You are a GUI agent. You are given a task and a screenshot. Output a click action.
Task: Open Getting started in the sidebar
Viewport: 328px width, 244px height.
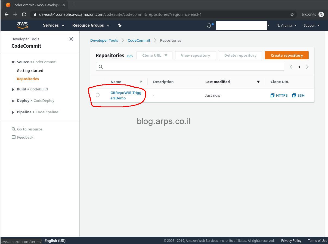point(30,71)
